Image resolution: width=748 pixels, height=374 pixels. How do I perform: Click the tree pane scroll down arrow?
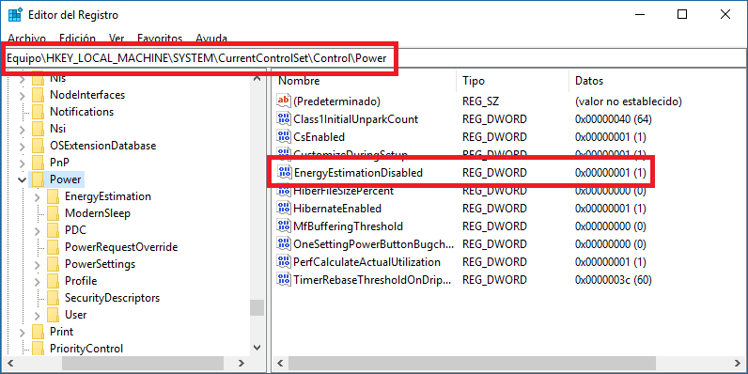coord(257,348)
